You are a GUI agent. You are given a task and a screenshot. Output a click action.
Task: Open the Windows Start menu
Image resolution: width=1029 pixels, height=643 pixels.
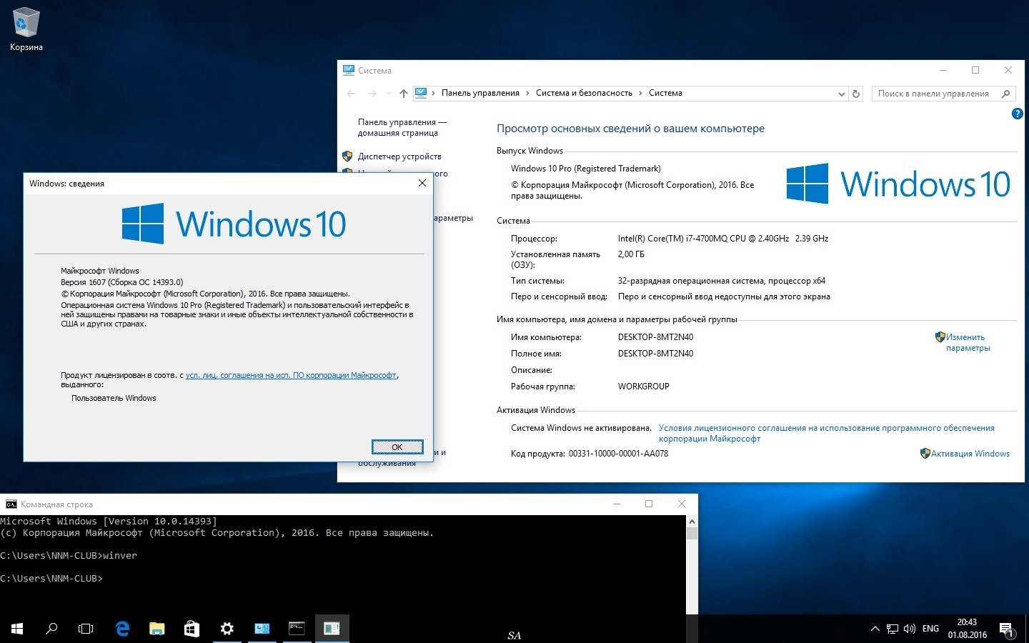(17, 629)
